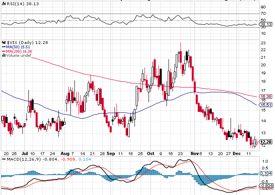Click the Oct label on date axis
Screen dimensions: 275x195
(151, 153)
